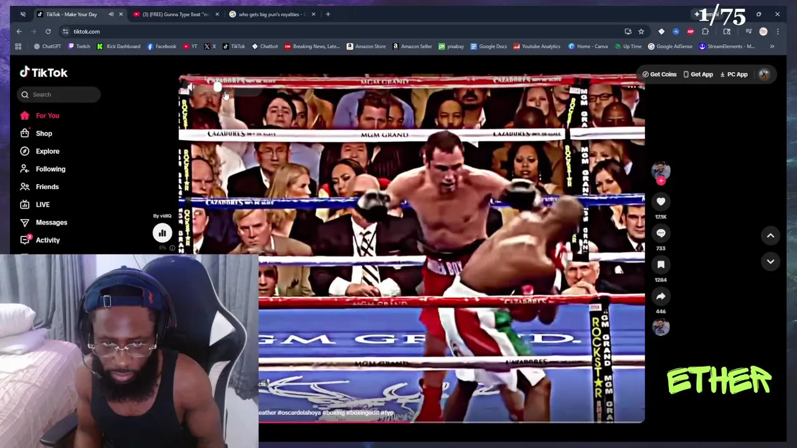Open the Explore page
The image size is (797, 448).
[40, 151]
